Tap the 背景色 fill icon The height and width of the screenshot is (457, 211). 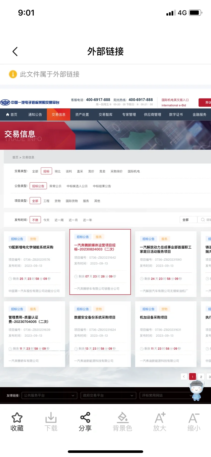pos(123,417)
